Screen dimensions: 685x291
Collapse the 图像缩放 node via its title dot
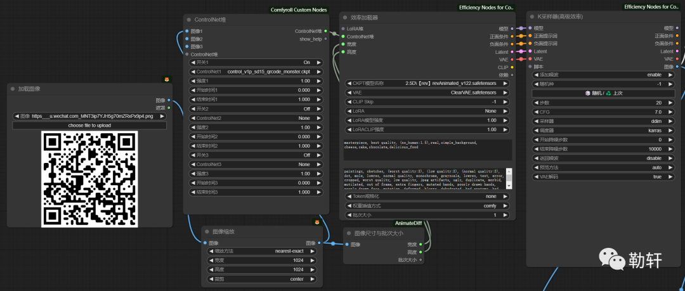(x=207, y=231)
